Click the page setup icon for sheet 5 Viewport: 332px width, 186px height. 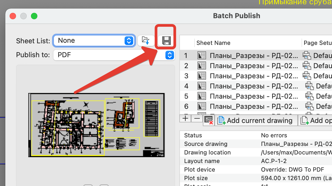(x=309, y=96)
